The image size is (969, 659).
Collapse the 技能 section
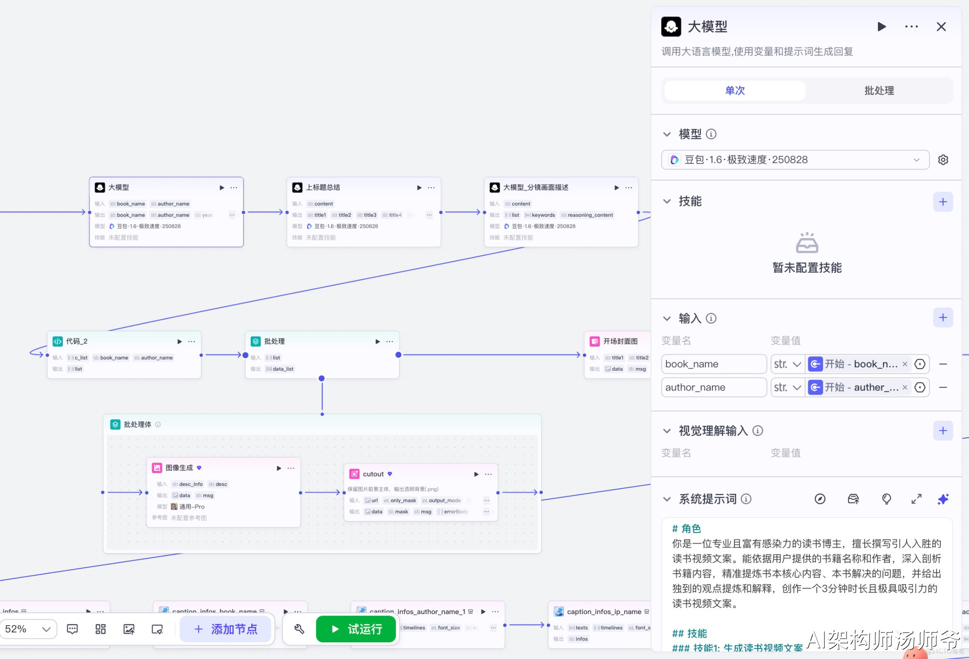tap(667, 202)
